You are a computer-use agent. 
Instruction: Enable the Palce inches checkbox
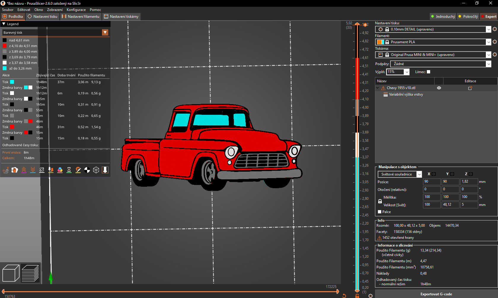pos(380,212)
